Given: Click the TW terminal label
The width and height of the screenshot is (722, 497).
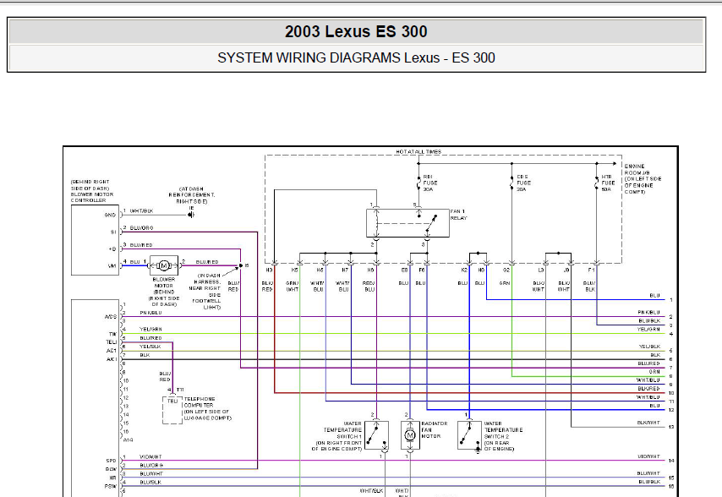Looking at the screenshot, I should [x=112, y=334].
